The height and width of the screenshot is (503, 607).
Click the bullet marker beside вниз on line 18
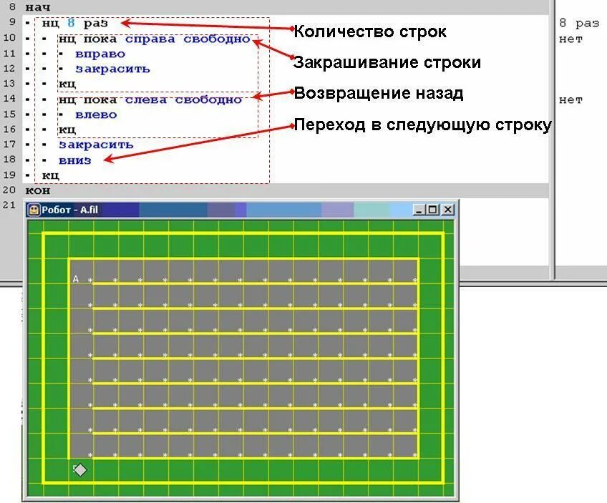pos(43,160)
